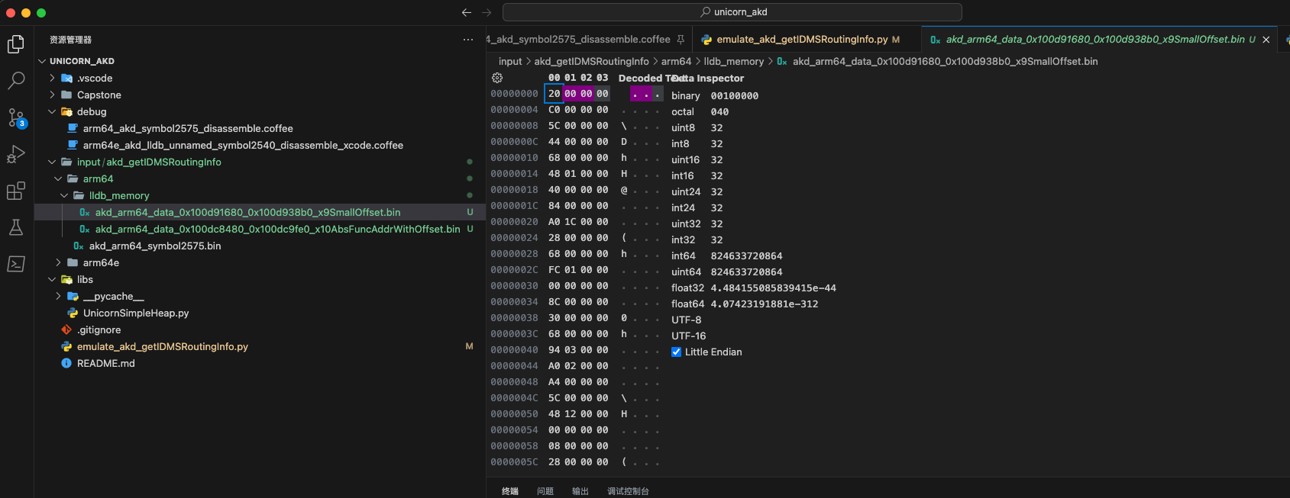Viewport: 1290px width, 498px height.
Task: Select hex byte 5C at offset 00000008
Action: point(554,126)
